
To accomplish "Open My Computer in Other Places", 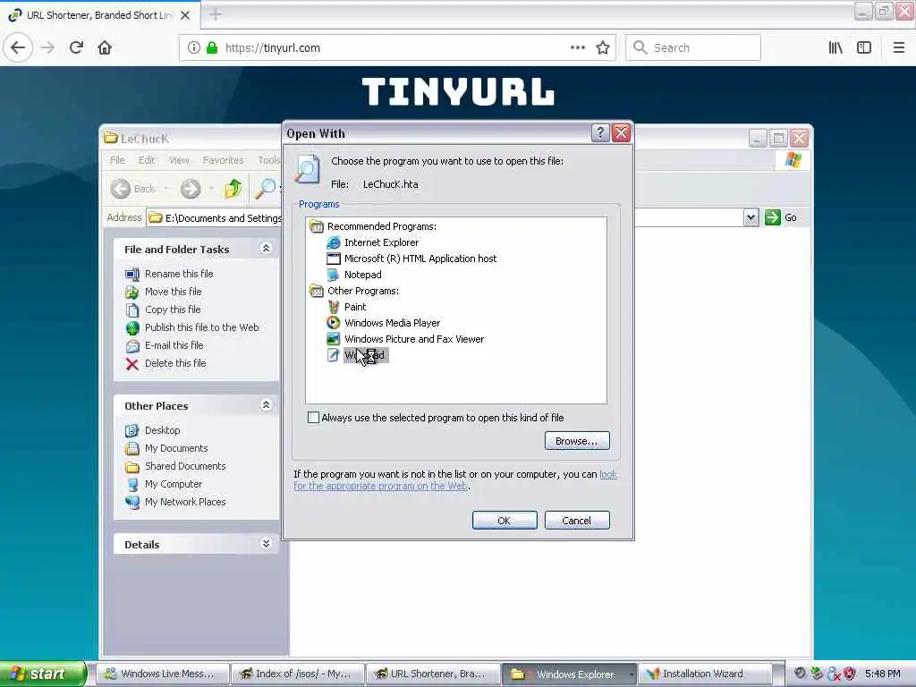I will click(173, 484).
